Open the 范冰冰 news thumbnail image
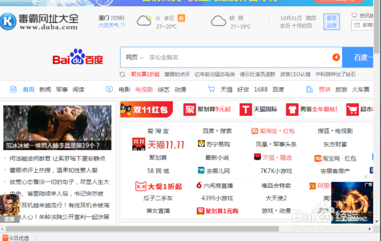 [x=57, y=127]
